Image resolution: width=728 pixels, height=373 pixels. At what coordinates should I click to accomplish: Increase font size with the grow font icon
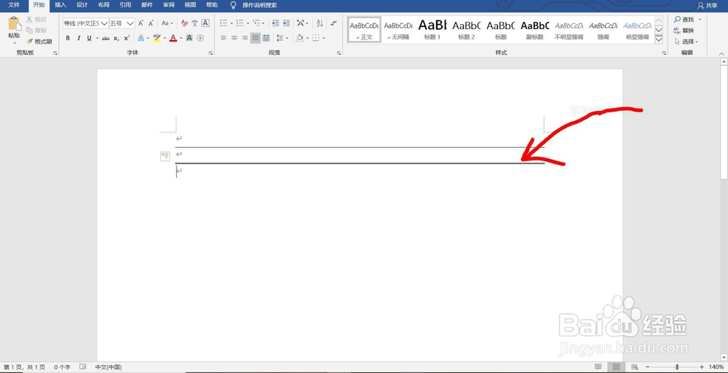(141, 23)
